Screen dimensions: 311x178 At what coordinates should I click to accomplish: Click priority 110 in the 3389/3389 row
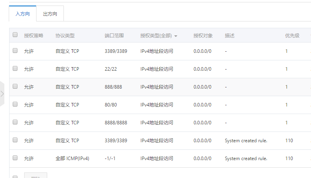click(x=289, y=141)
